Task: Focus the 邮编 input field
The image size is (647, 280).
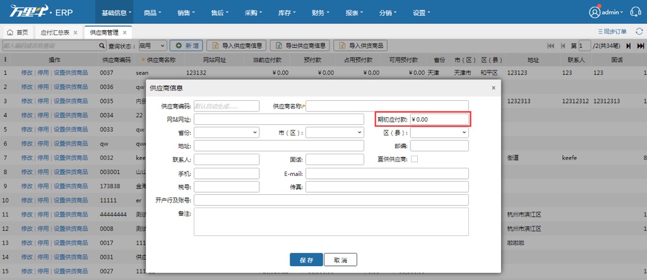Action: tap(439, 146)
